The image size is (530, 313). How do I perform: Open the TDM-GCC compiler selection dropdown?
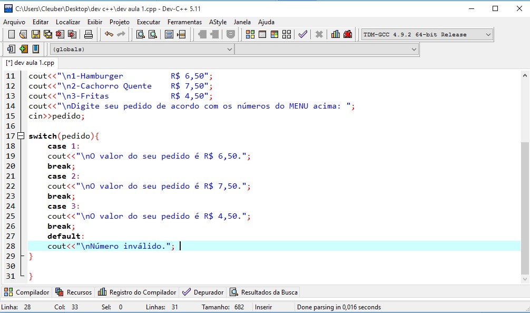[487, 34]
